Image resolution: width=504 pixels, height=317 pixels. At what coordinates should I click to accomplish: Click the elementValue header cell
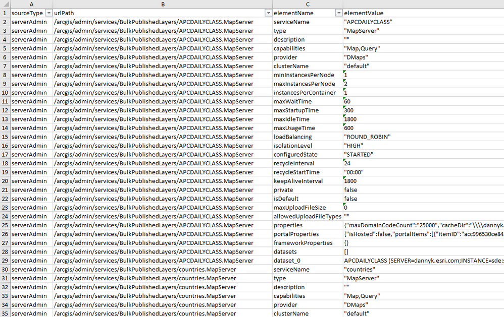tap(423, 13)
